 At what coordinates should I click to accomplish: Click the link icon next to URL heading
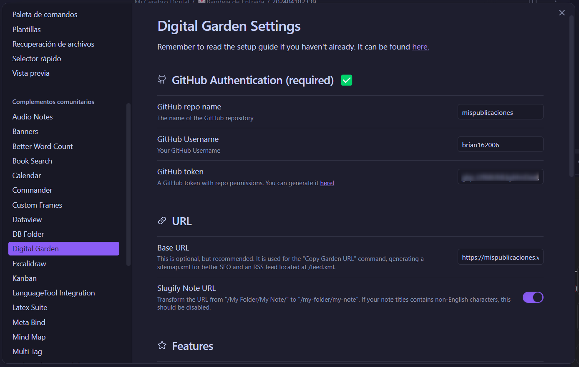coord(162,221)
